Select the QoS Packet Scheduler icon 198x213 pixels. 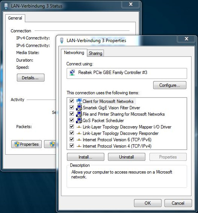(79, 120)
